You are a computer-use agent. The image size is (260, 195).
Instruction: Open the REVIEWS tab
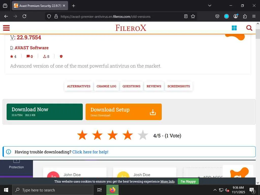coord(154,86)
